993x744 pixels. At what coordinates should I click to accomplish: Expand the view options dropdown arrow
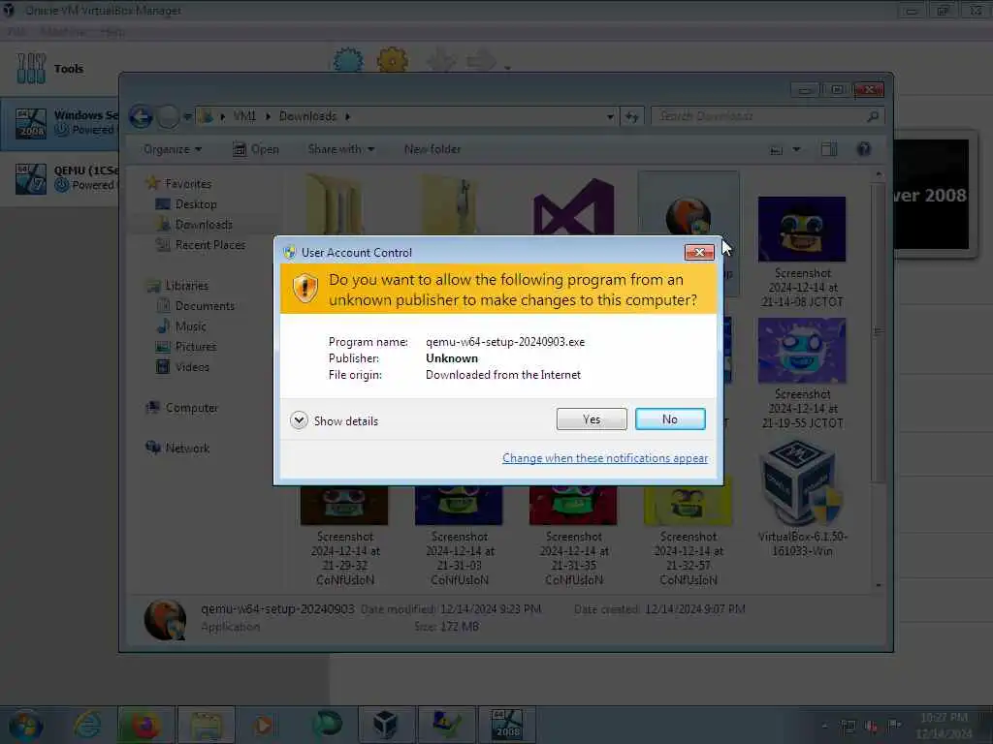pos(797,150)
